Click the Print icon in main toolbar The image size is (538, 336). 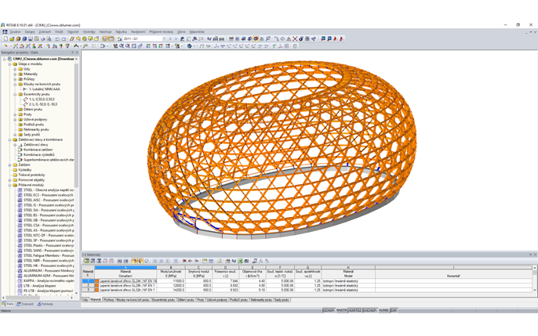coord(43,39)
